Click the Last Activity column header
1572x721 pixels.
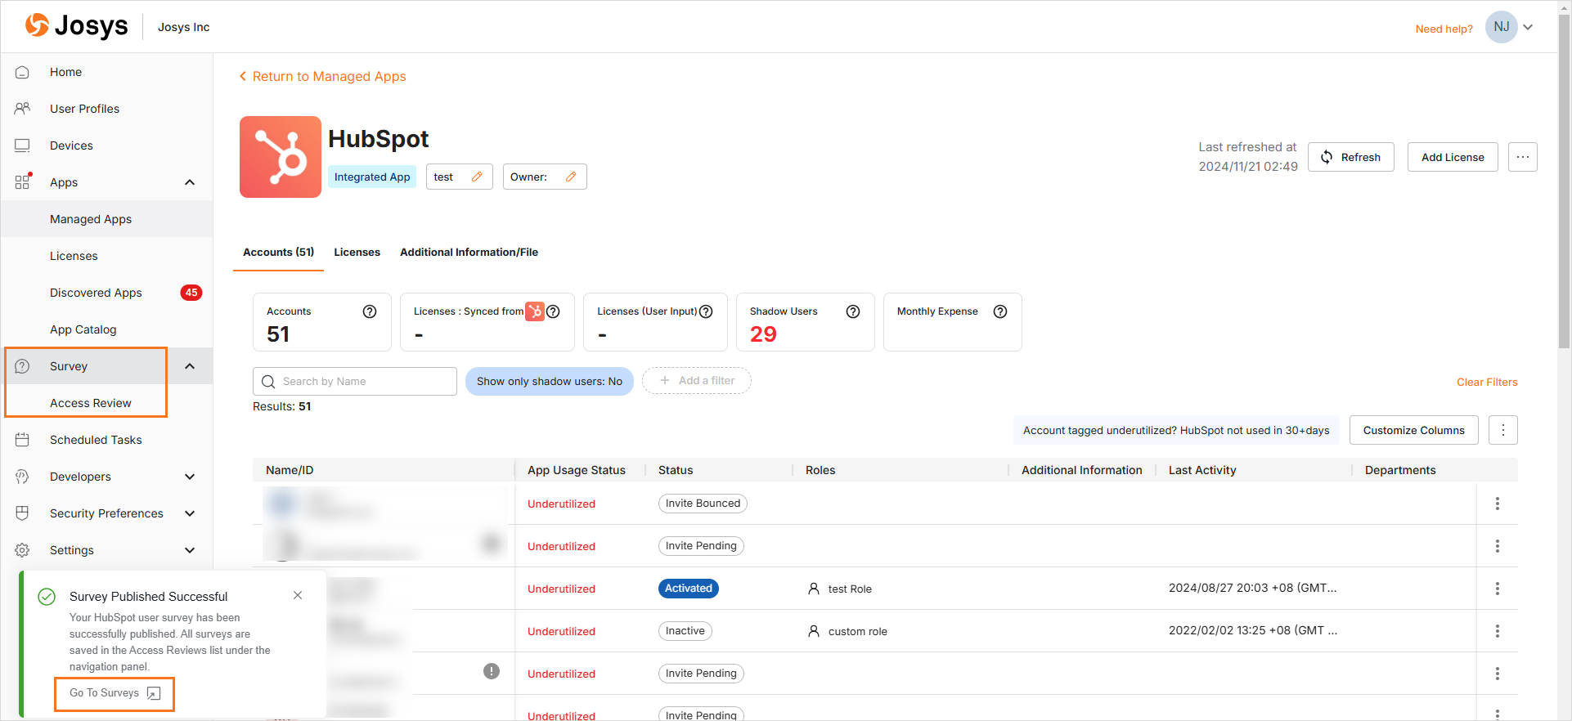point(1202,470)
